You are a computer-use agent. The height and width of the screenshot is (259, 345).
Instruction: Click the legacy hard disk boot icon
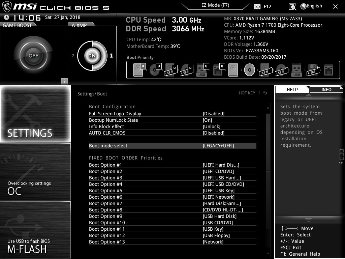tap(233, 70)
